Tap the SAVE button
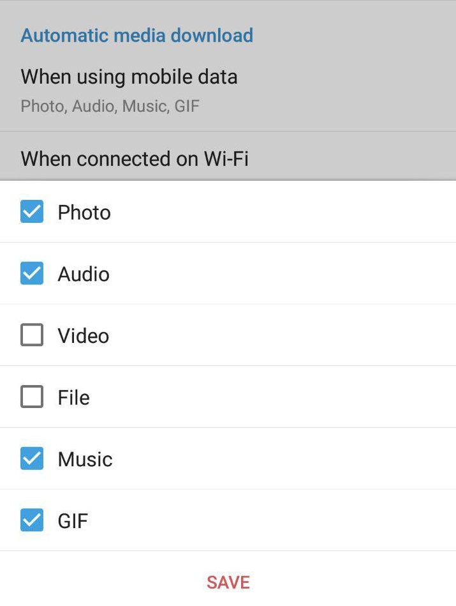This screenshot has height=606, width=456. 228,582
